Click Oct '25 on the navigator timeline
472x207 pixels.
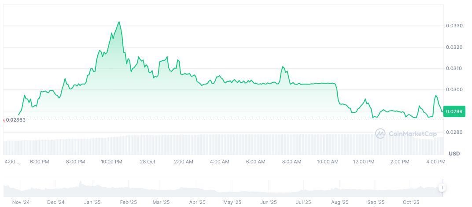click(411, 202)
